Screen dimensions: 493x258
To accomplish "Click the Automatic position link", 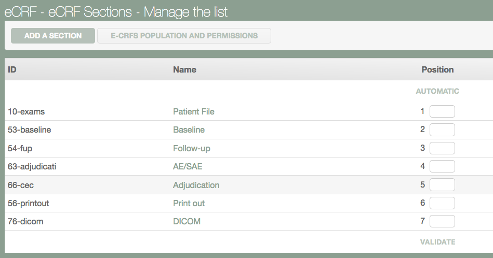I will [437, 91].
